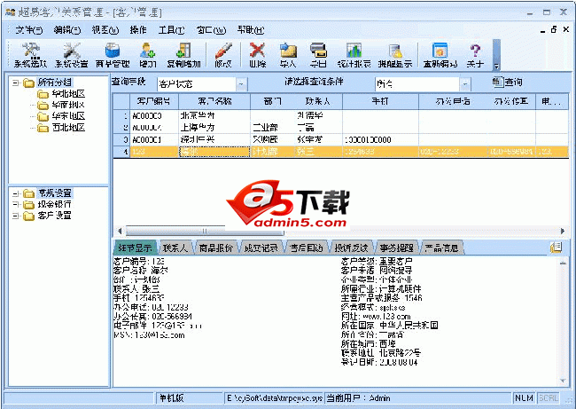Open 编辑(E) menu
Screen dimensions: 576x409
point(66,30)
